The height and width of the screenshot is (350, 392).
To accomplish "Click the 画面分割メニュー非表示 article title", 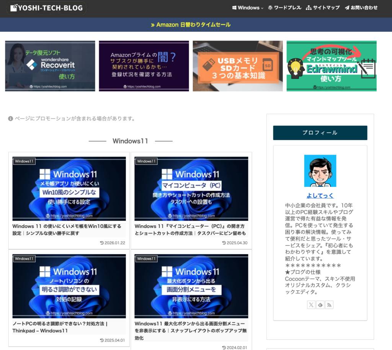I will point(191,331).
